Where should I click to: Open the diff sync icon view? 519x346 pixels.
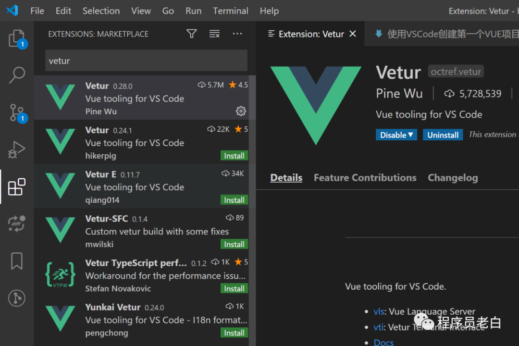click(17, 224)
